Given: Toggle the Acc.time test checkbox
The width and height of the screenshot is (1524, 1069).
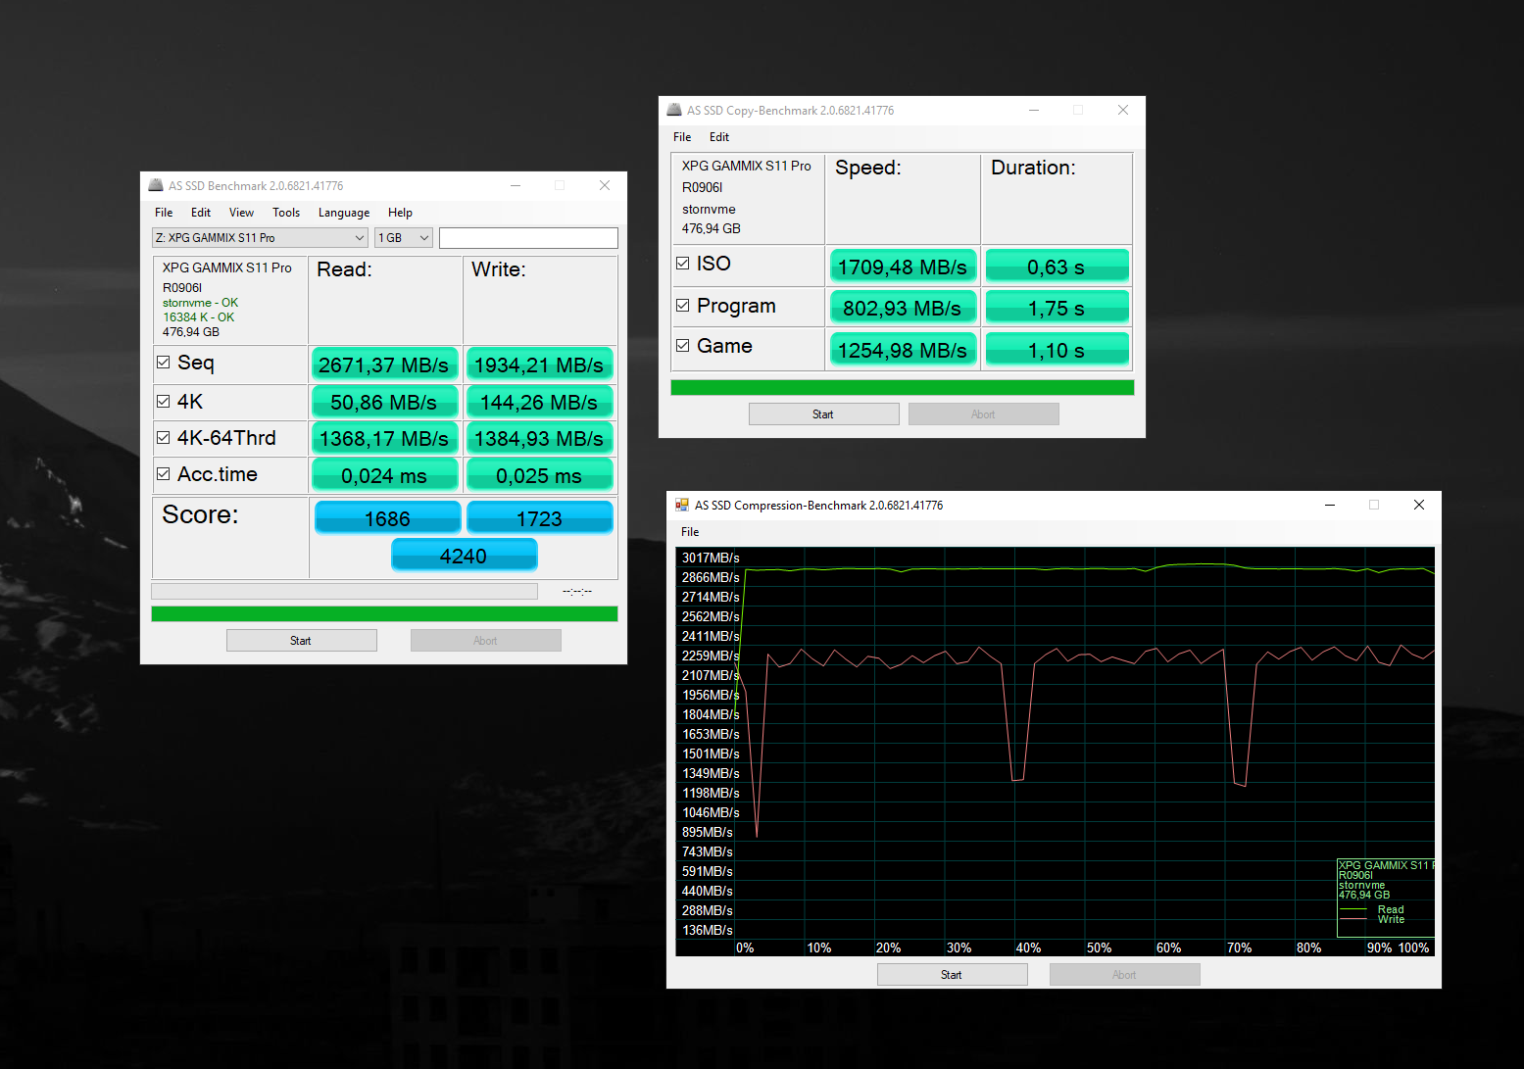Looking at the screenshot, I should (x=164, y=474).
